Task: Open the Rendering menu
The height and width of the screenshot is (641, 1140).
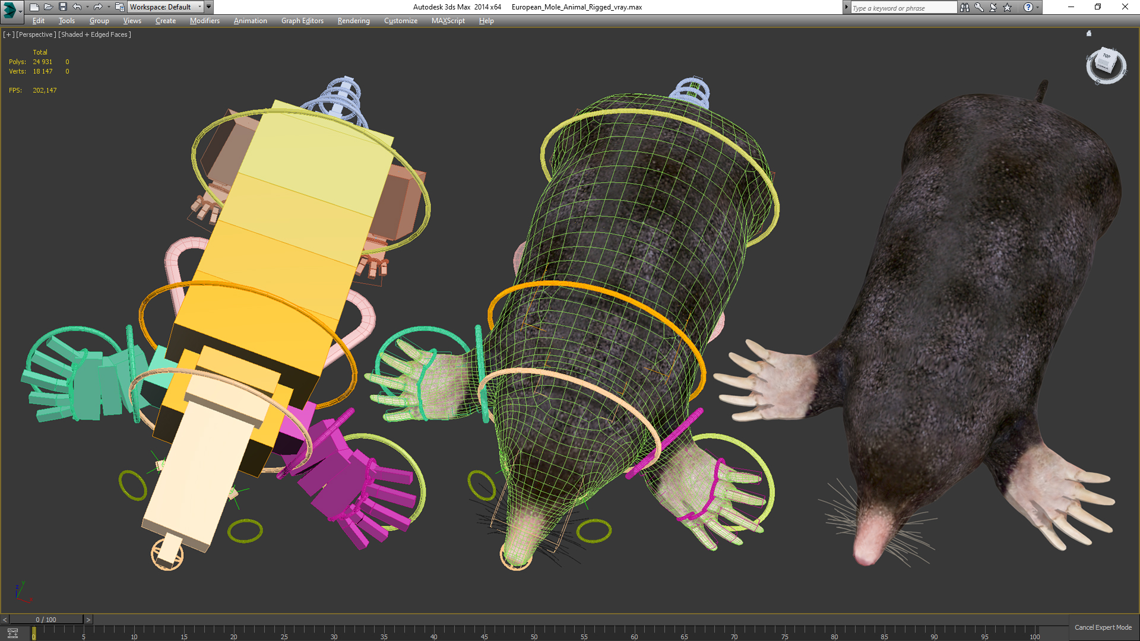Action: point(353,21)
